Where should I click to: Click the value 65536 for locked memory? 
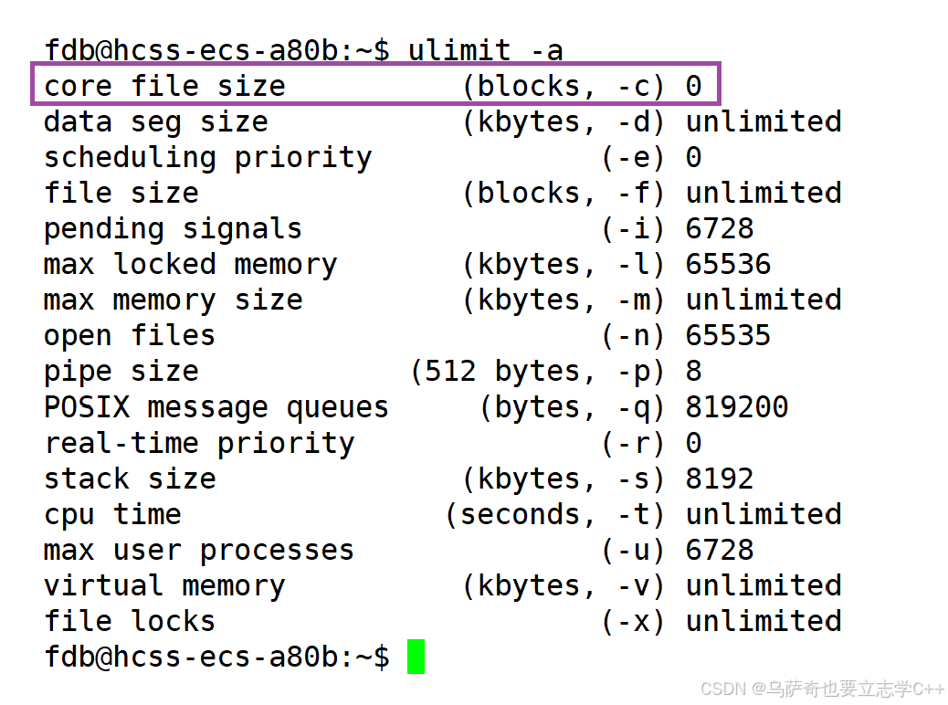pyautogui.click(x=728, y=265)
